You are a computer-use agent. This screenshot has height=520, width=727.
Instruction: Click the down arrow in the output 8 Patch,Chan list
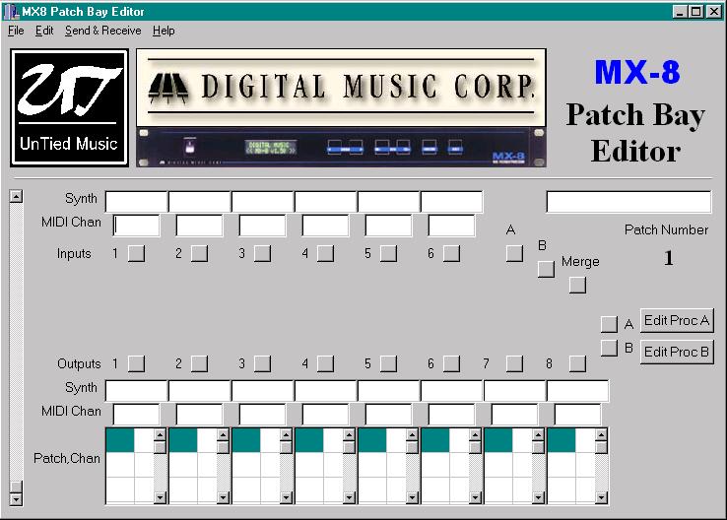601,497
